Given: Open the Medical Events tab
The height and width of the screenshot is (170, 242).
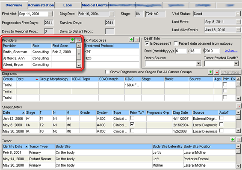Looking at the screenshot, I should (x=95, y=5).
